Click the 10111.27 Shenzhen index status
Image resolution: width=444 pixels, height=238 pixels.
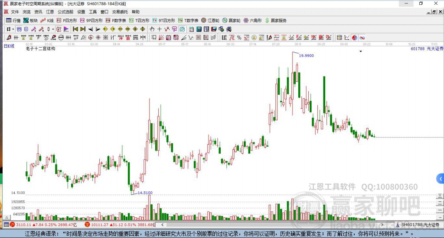120,225
